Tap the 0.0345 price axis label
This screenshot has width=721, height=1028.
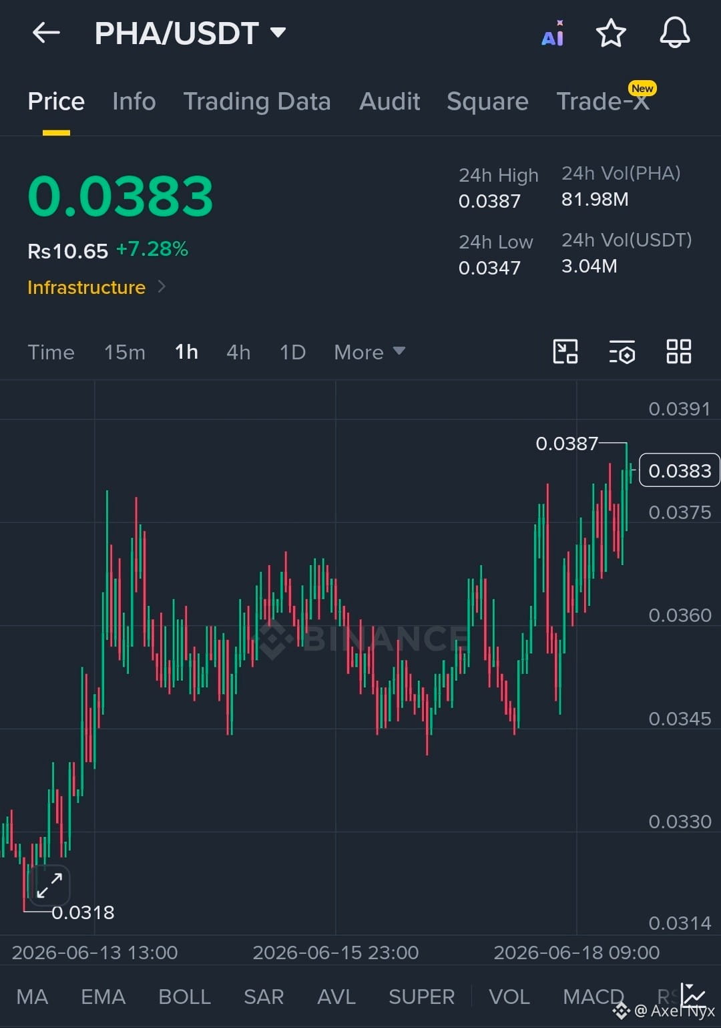(x=680, y=719)
